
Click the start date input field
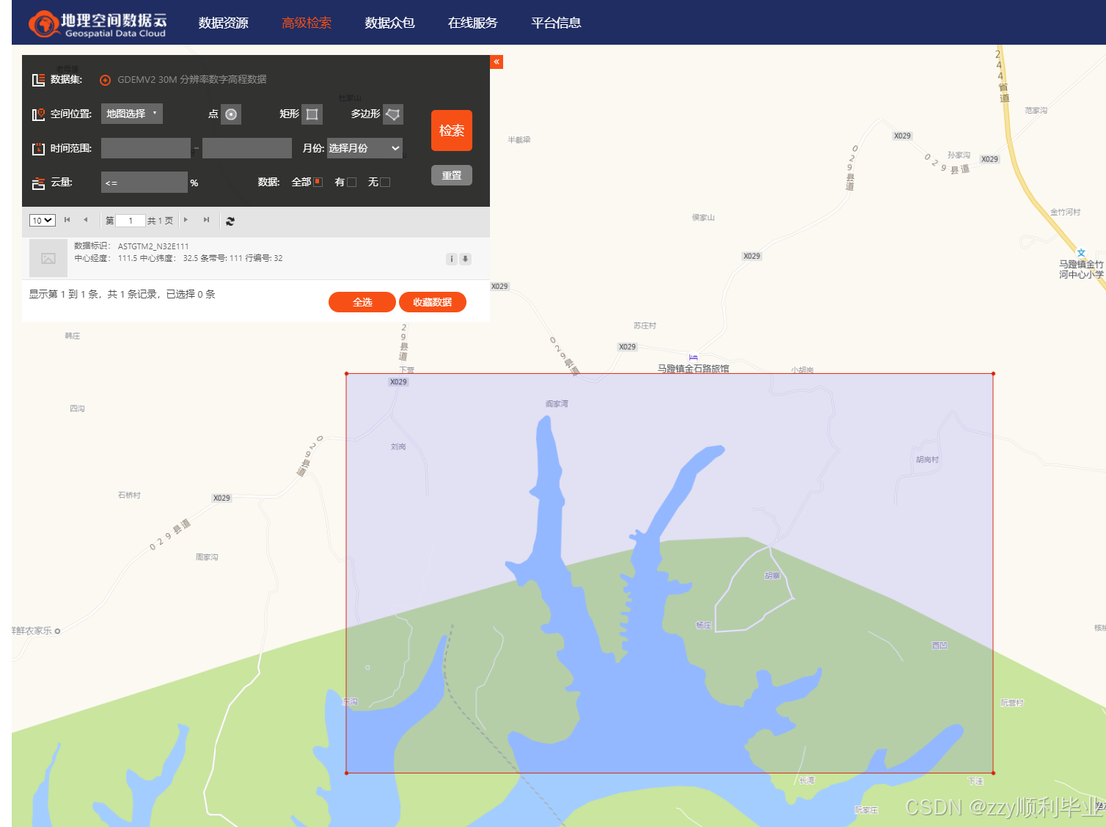[x=146, y=148]
